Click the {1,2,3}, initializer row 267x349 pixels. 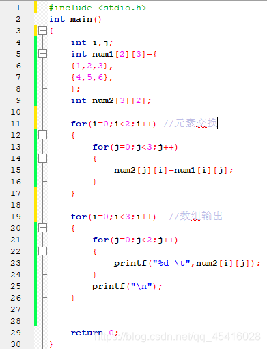[x=92, y=66]
